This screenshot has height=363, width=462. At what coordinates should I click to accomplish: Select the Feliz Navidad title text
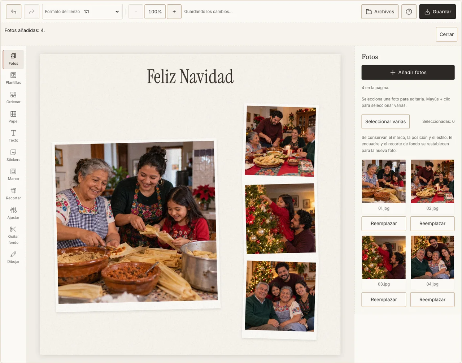190,77
